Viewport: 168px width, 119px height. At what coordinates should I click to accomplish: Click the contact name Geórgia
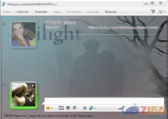coord(53,22)
